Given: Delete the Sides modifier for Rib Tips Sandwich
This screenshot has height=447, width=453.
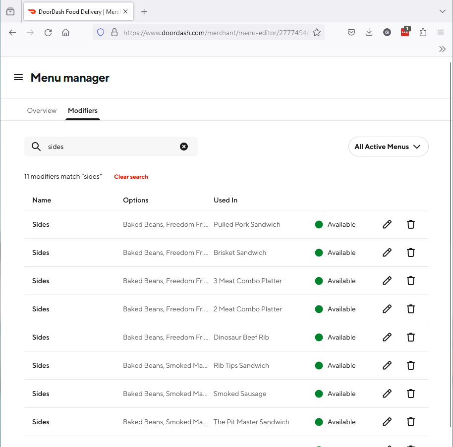Looking at the screenshot, I should point(411,365).
